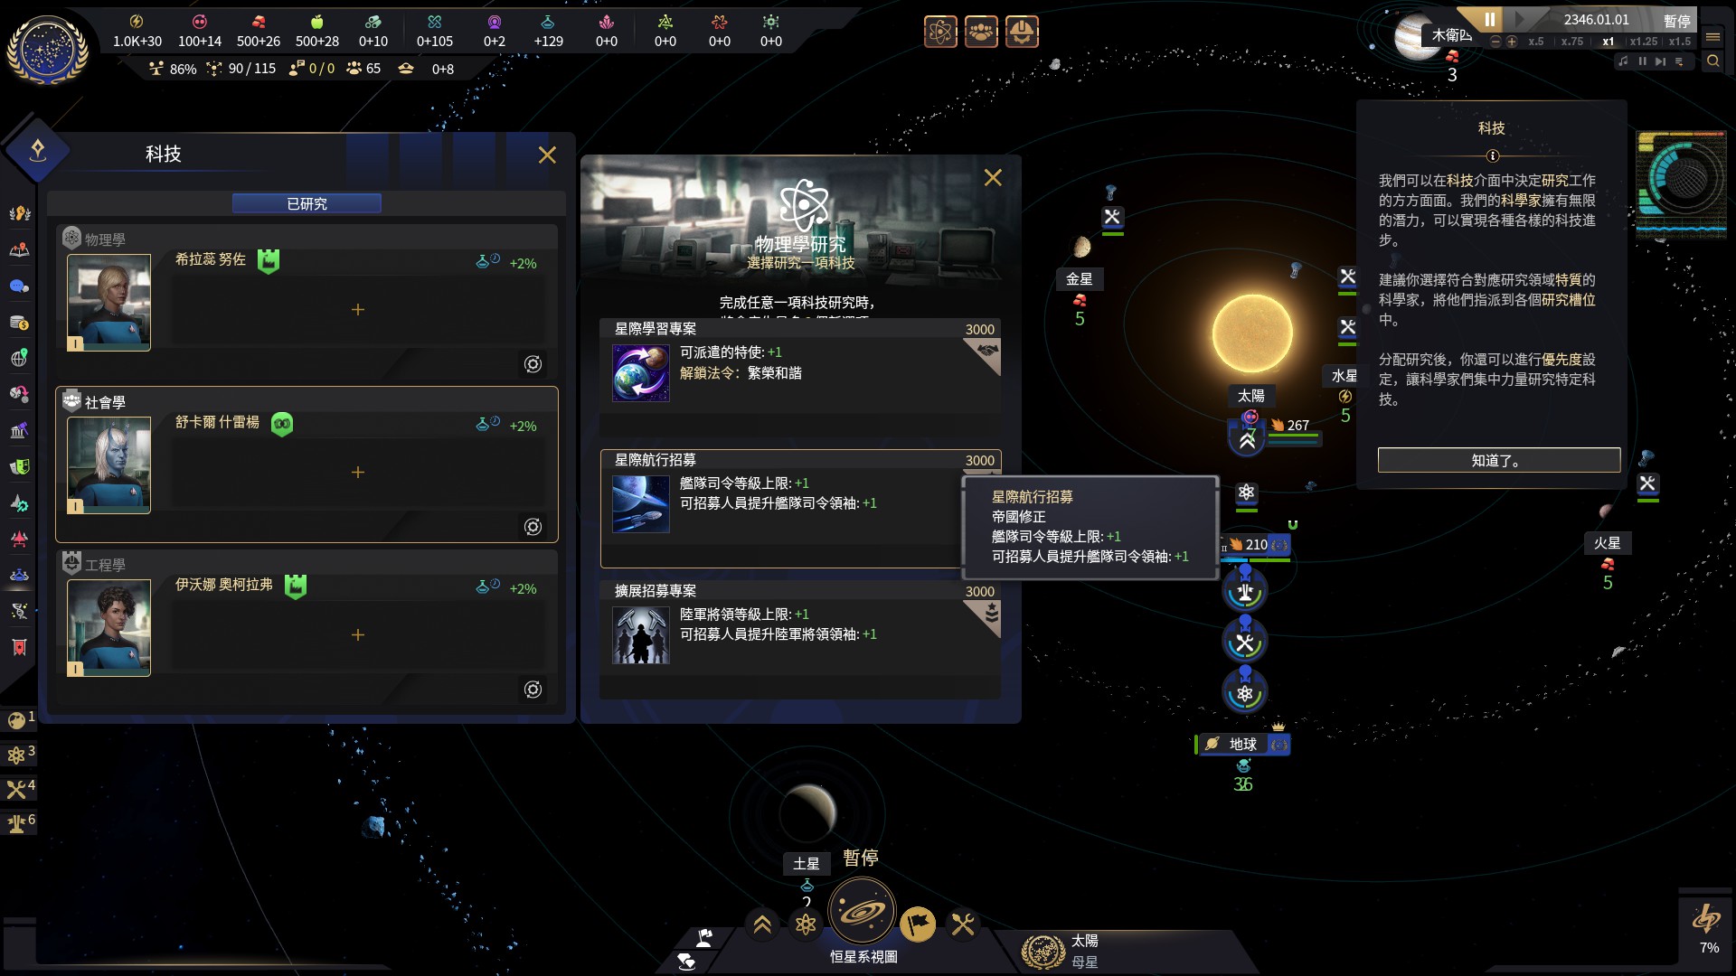Click the search magnifier icon top right
Viewport: 1736px width, 976px height.
pyautogui.click(x=1712, y=61)
